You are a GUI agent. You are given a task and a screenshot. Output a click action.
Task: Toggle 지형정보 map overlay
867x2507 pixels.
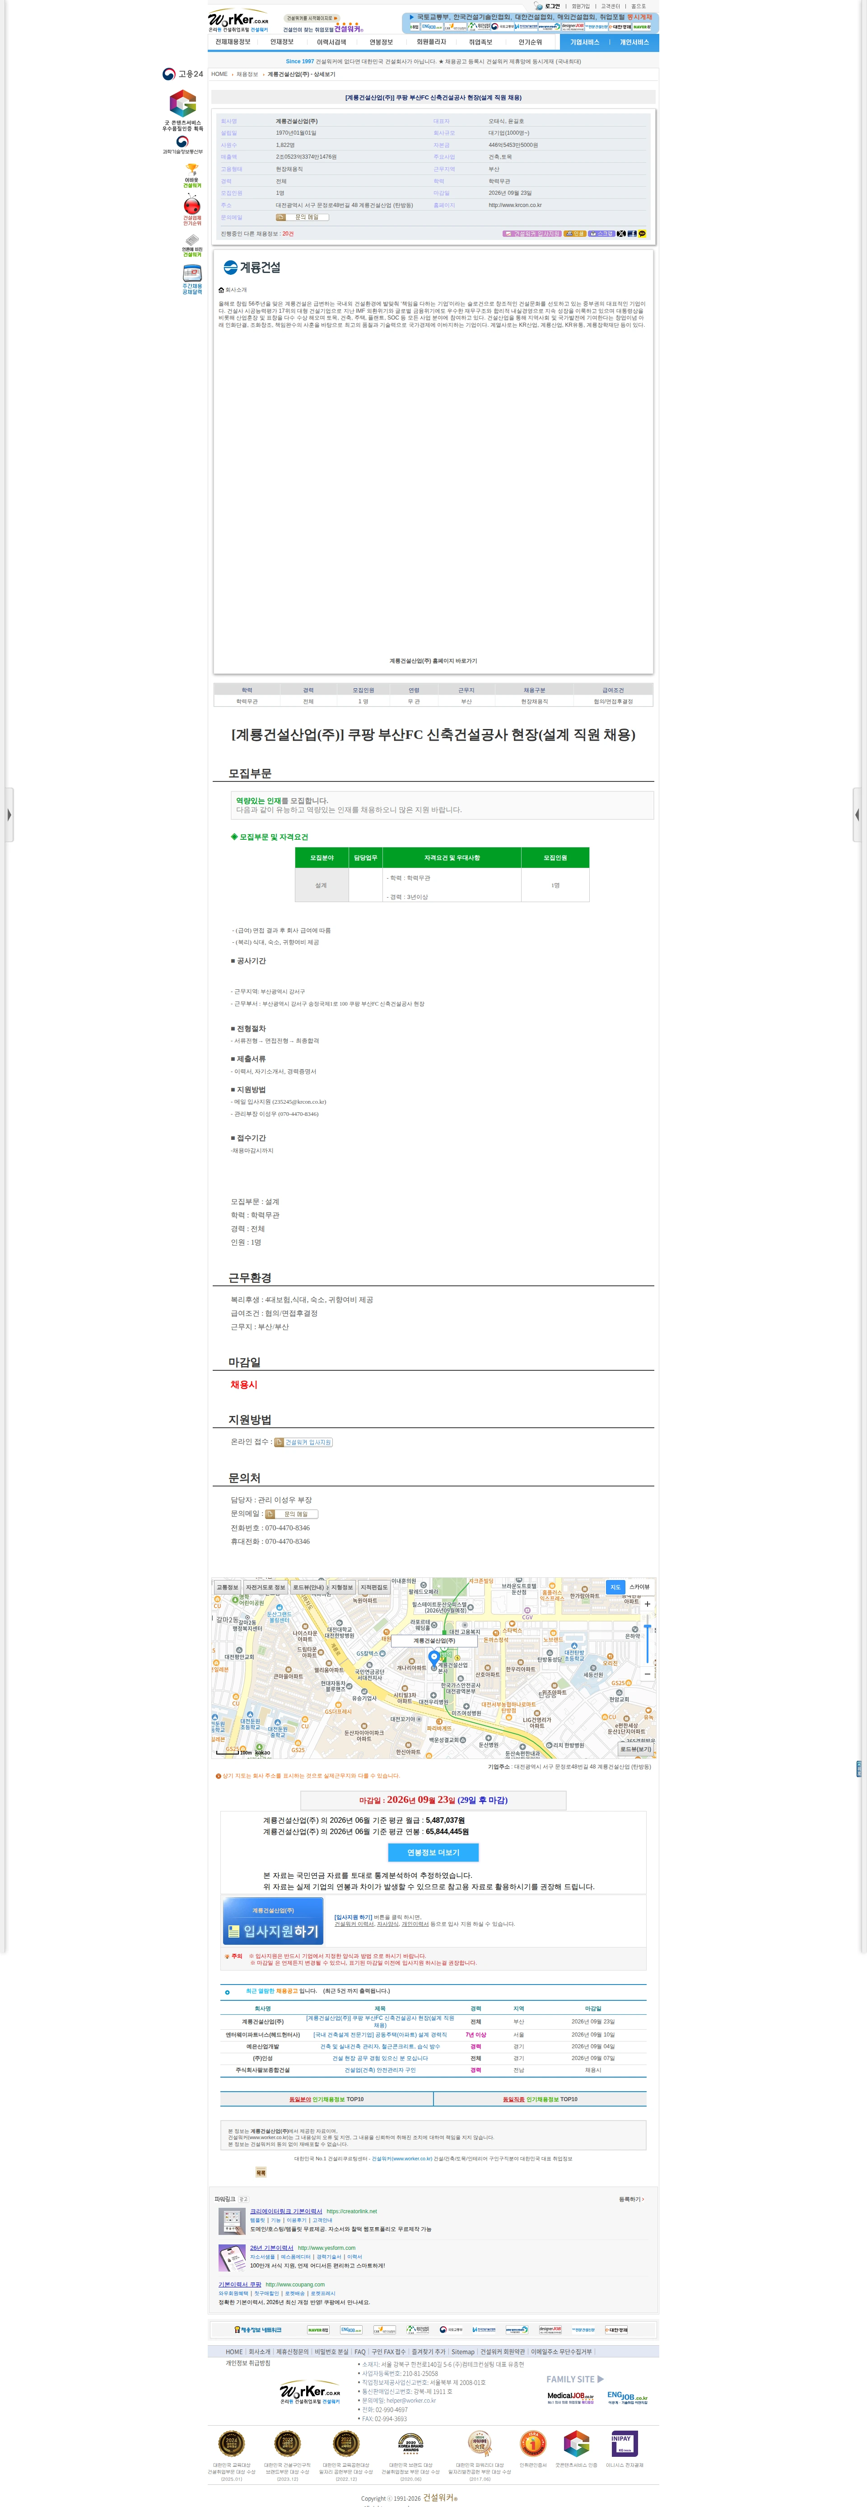342,1587
